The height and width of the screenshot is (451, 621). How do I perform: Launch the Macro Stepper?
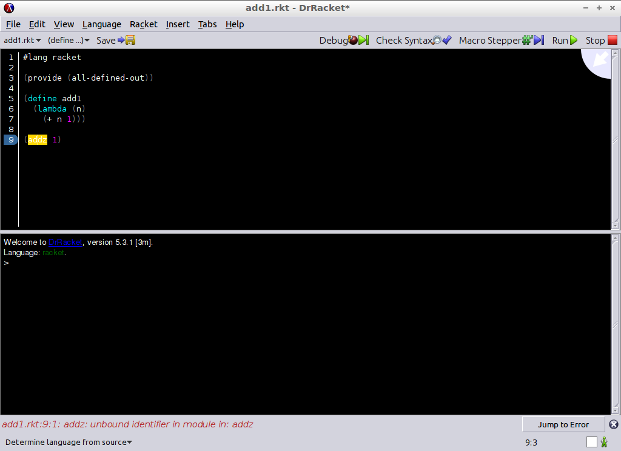(502, 41)
